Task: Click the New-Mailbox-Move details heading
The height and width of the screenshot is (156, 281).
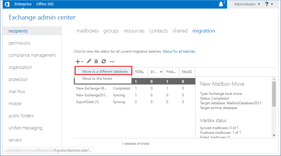Action: 222,84
